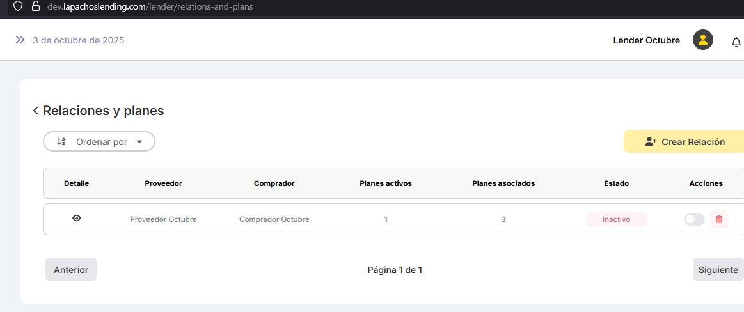Delete relation using the red trash icon
Screen dimensions: 744x312
[718, 219]
